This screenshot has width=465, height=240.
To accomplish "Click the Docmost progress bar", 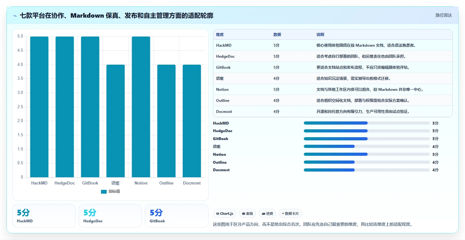I will (367, 170).
